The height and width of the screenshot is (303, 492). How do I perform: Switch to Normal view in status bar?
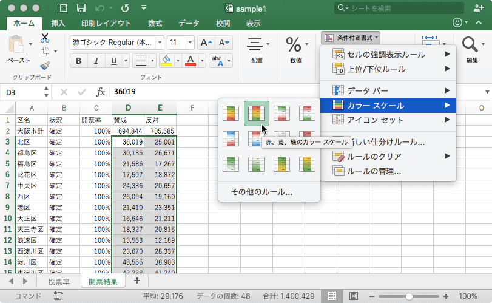coord(332,296)
